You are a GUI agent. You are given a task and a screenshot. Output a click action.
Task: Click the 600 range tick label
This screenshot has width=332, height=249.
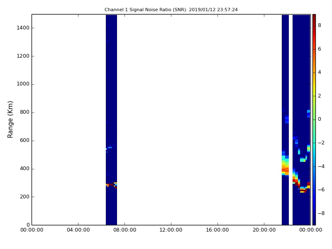coord(24,140)
